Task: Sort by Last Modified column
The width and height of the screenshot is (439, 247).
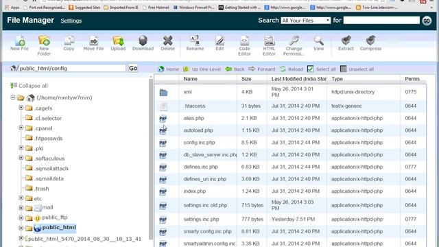Action: pyautogui.click(x=299, y=79)
